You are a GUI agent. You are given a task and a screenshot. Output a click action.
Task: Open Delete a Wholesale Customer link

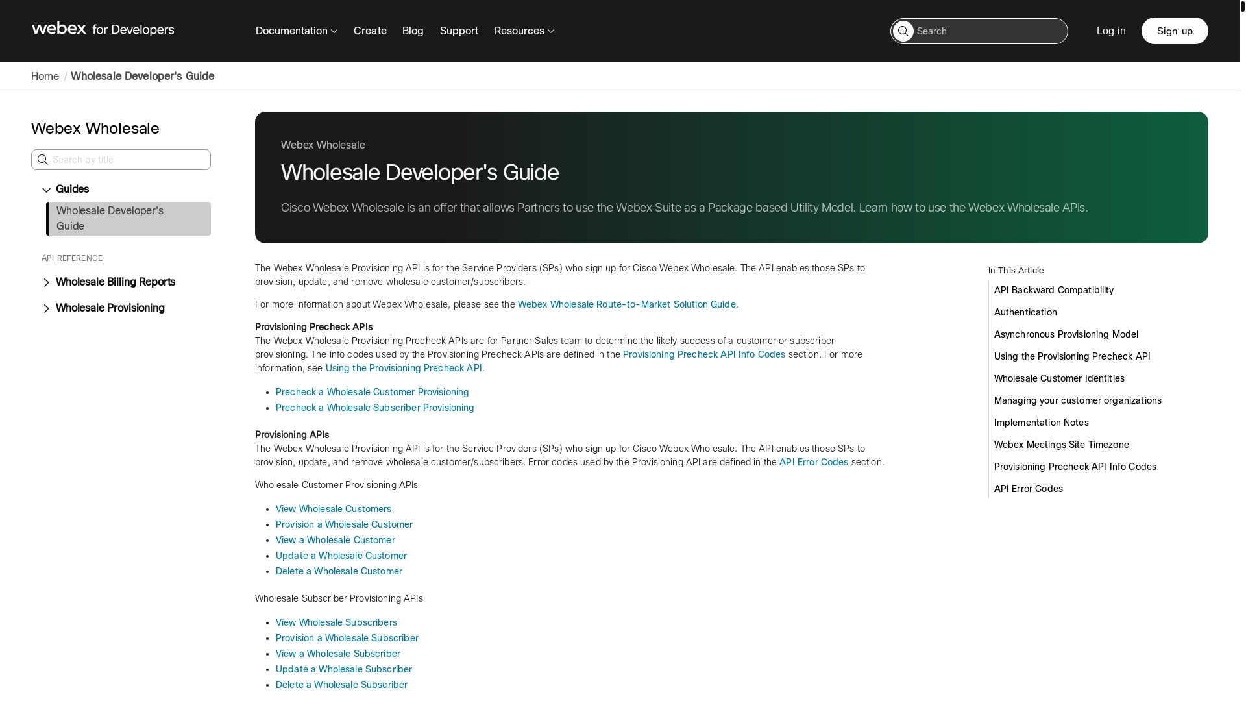pos(339,571)
